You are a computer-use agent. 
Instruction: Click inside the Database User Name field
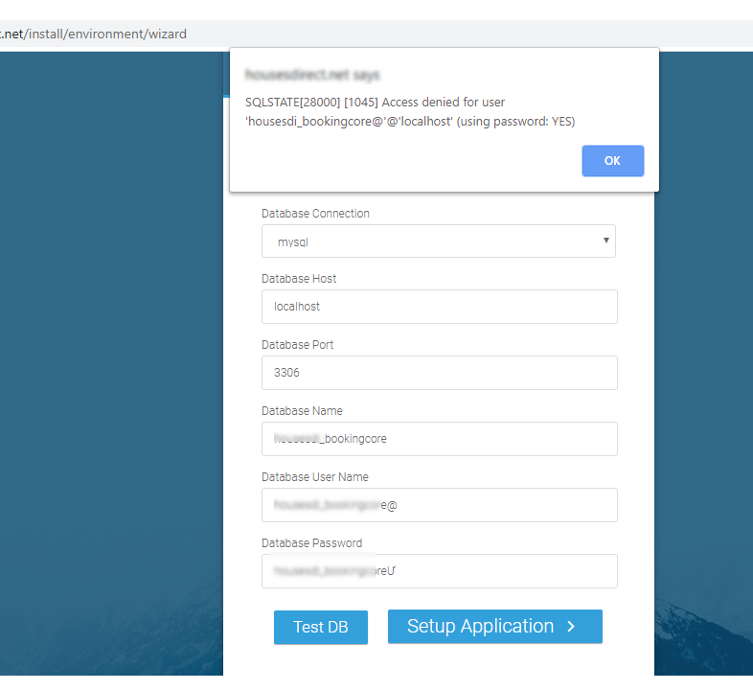(x=439, y=505)
